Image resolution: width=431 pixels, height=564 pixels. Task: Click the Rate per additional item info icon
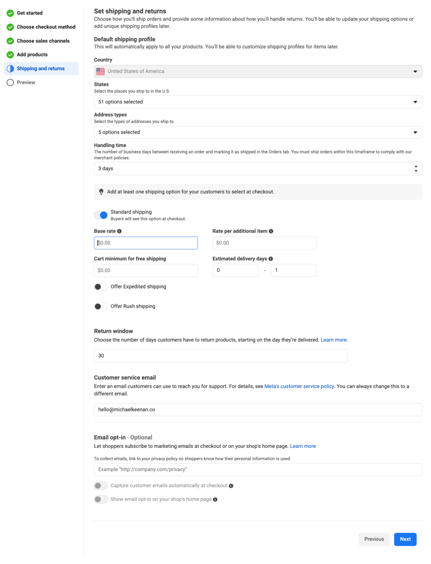(x=271, y=231)
